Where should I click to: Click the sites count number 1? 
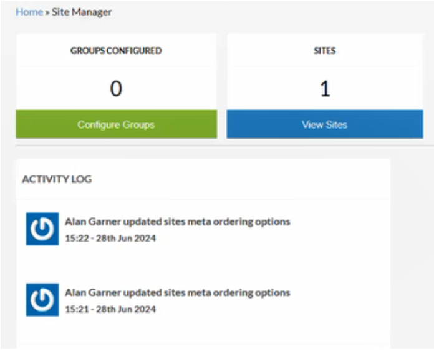324,89
